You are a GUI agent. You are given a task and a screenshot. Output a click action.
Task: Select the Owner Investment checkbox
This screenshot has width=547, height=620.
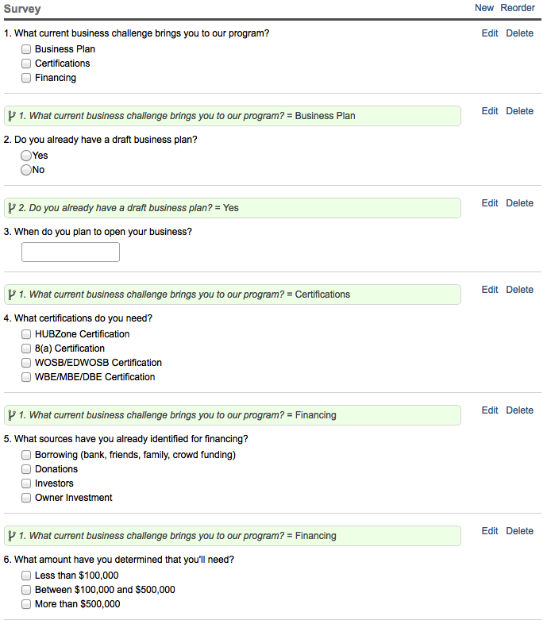[x=26, y=498]
